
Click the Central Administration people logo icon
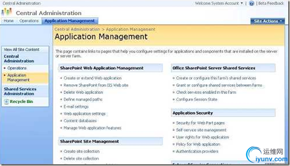click(x=6, y=12)
